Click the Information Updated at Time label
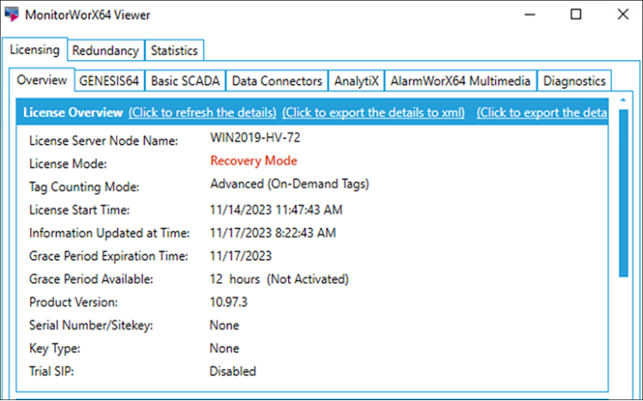This screenshot has width=643, height=401. 109,233
